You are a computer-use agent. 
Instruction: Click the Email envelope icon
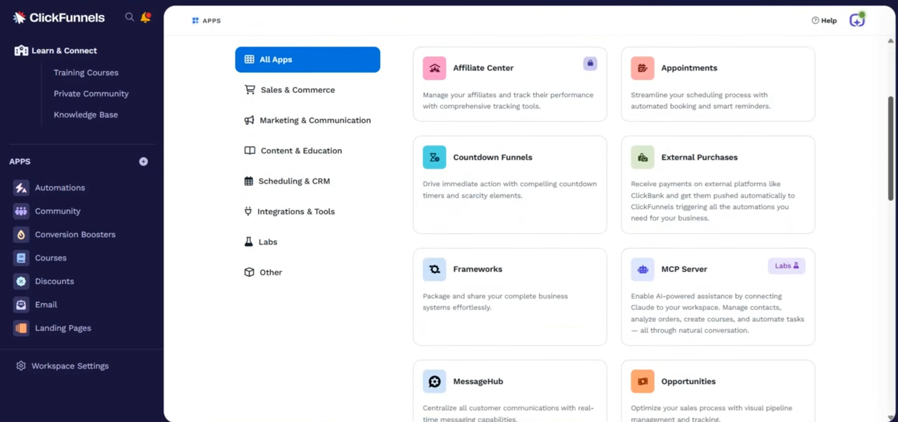coord(21,305)
